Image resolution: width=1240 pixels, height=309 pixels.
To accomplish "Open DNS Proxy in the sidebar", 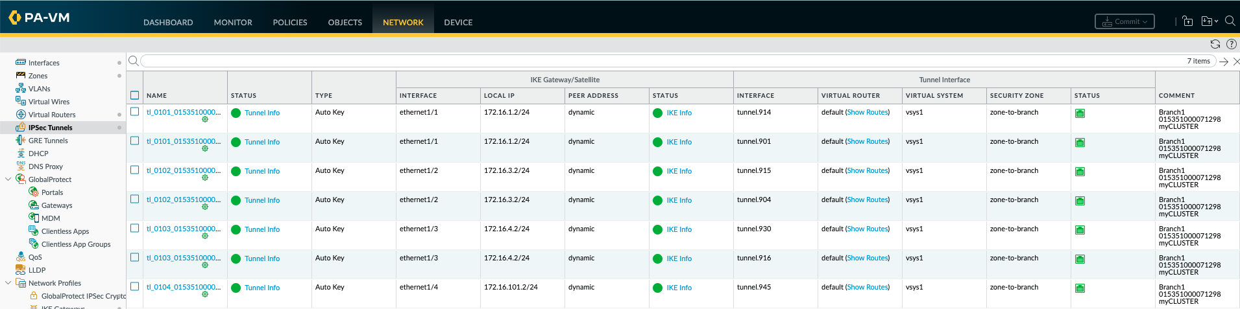I will pos(45,166).
